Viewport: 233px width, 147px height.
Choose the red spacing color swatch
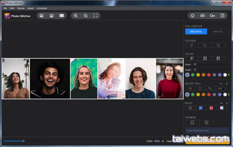(209, 75)
